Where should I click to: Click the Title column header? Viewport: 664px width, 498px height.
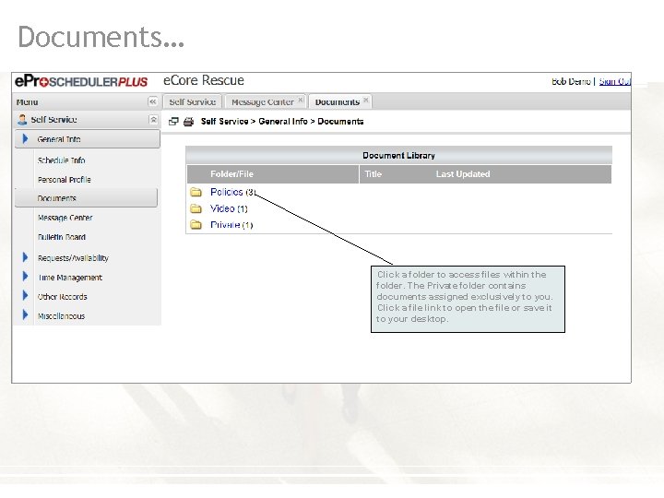click(x=373, y=174)
